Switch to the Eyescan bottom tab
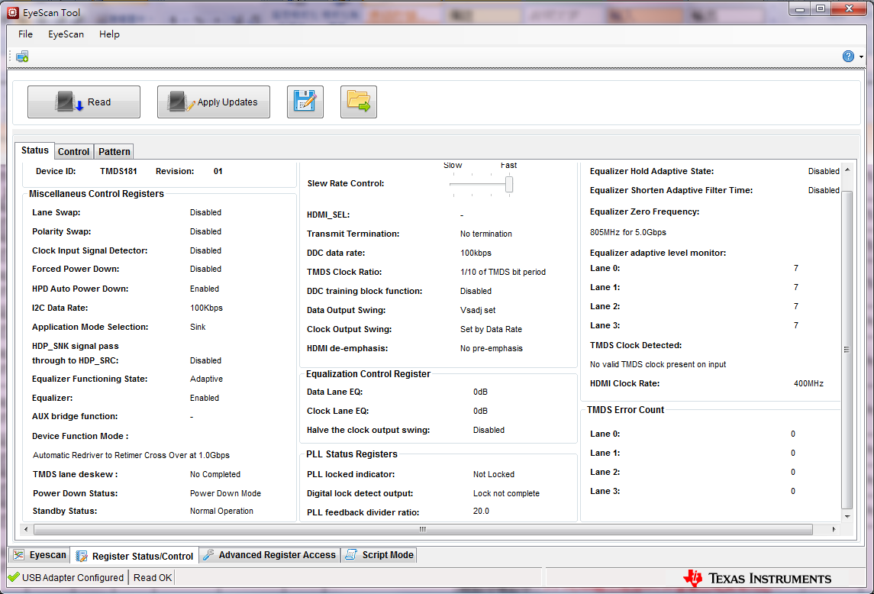 tap(40, 556)
